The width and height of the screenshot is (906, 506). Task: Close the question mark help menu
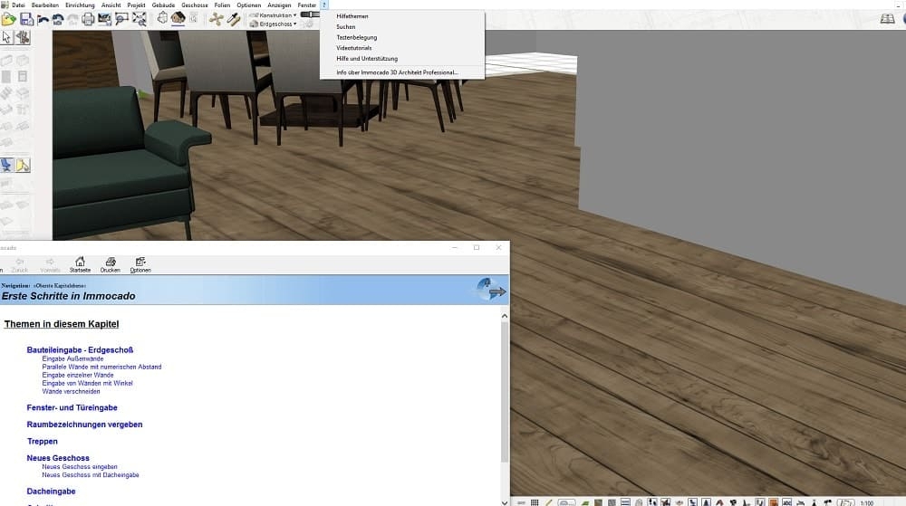click(324, 5)
